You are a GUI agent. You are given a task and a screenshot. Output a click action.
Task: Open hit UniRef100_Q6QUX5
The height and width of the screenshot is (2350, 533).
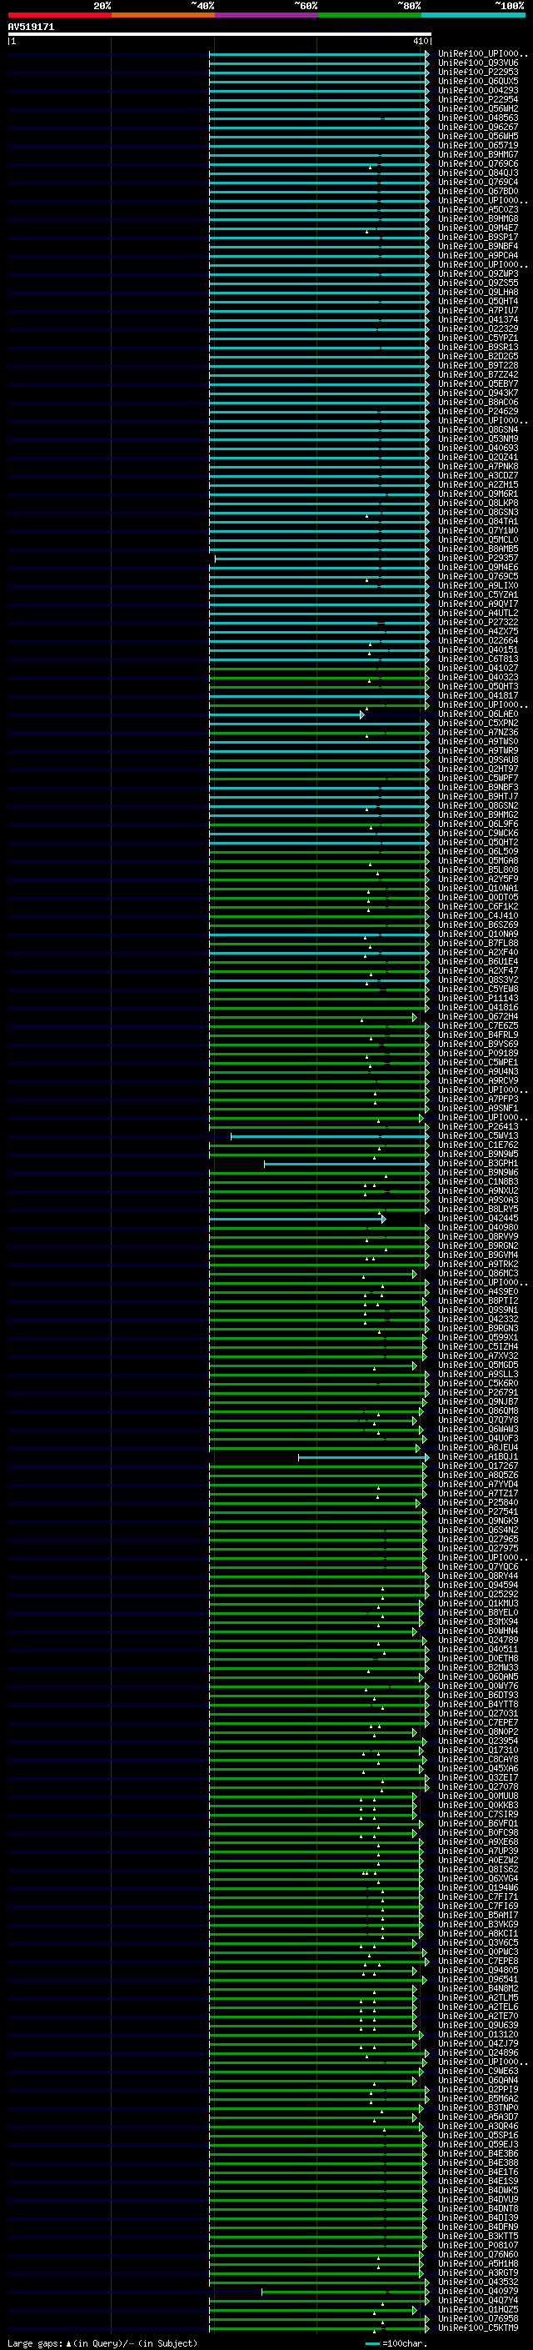pos(478,81)
